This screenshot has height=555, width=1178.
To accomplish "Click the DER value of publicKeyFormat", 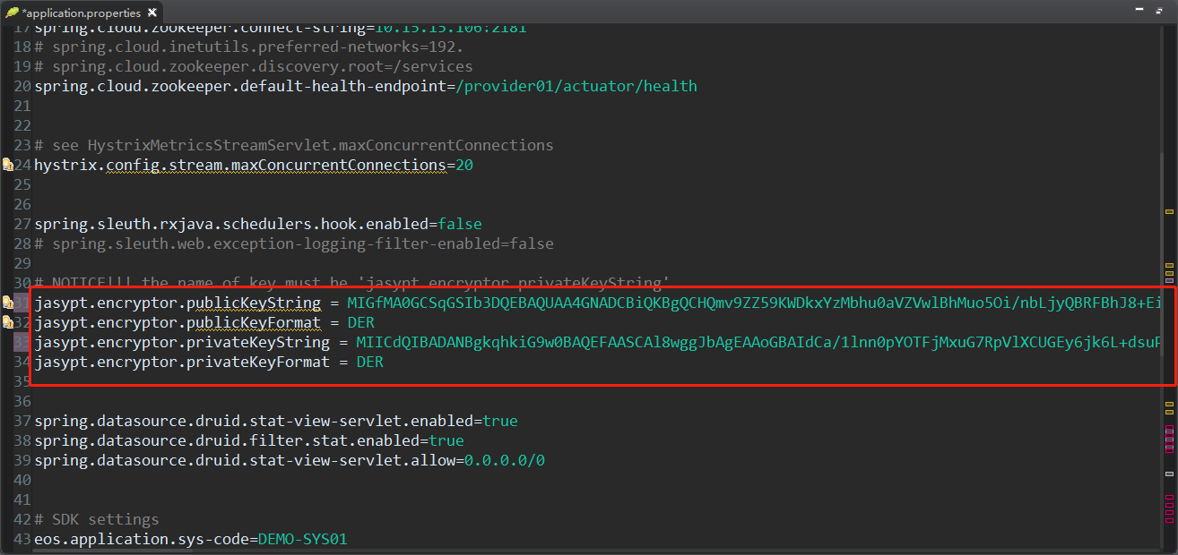I will (360, 322).
